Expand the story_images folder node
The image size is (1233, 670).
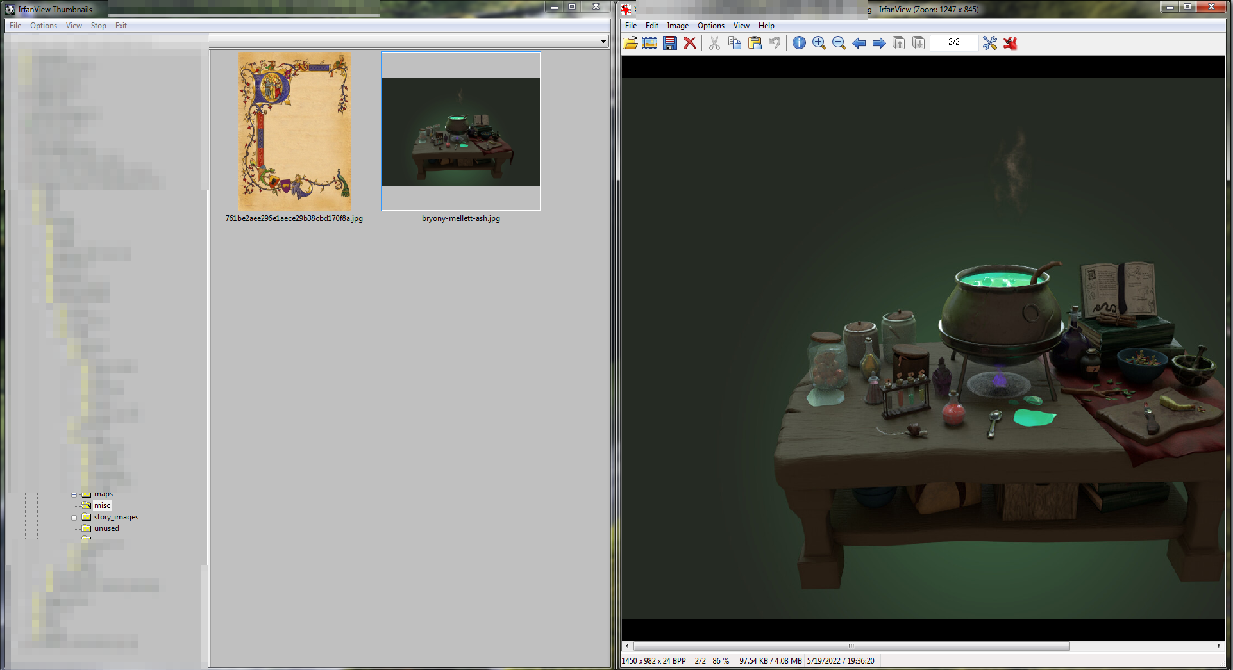[74, 518]
